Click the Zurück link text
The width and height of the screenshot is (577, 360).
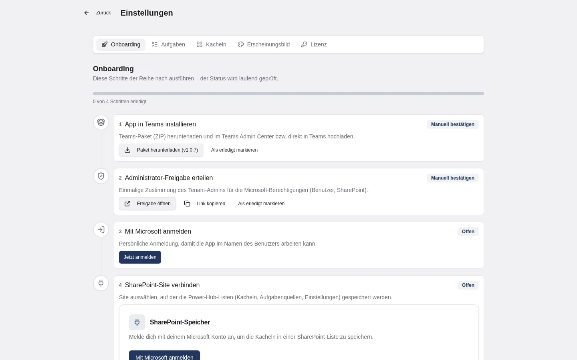(103, 13)
